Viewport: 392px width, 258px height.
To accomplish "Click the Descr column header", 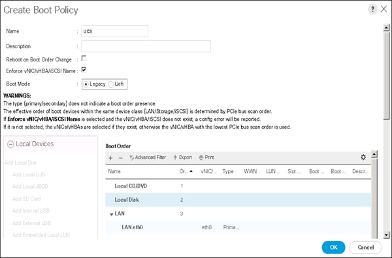I will point(360,172).
